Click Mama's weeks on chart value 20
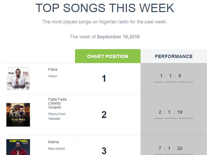The height and width of the screenshot is (155, 209). point(180,148)
